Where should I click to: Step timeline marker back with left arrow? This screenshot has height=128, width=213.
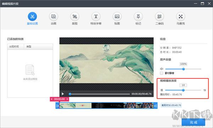(51, 99)
